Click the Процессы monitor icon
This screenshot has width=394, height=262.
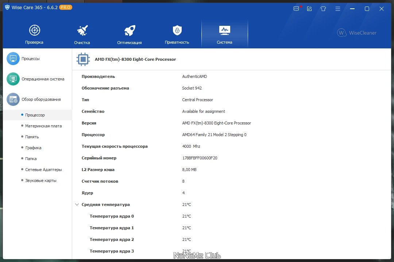(x=13, y=59)
